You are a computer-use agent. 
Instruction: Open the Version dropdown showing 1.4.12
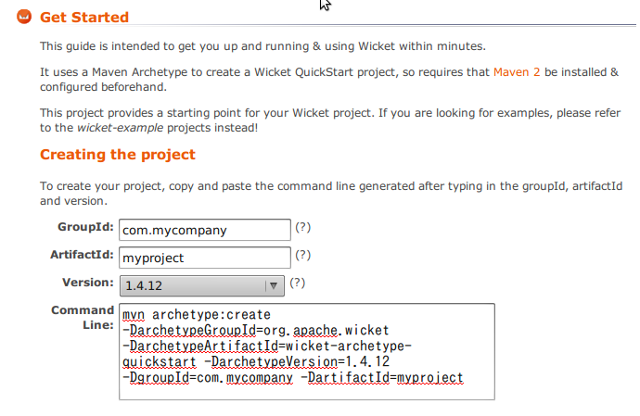202,285
